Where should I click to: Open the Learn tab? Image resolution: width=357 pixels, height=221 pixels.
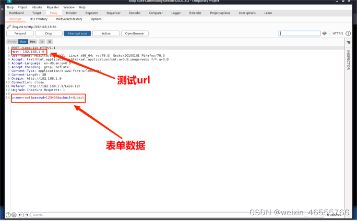[x=268, y=13]
